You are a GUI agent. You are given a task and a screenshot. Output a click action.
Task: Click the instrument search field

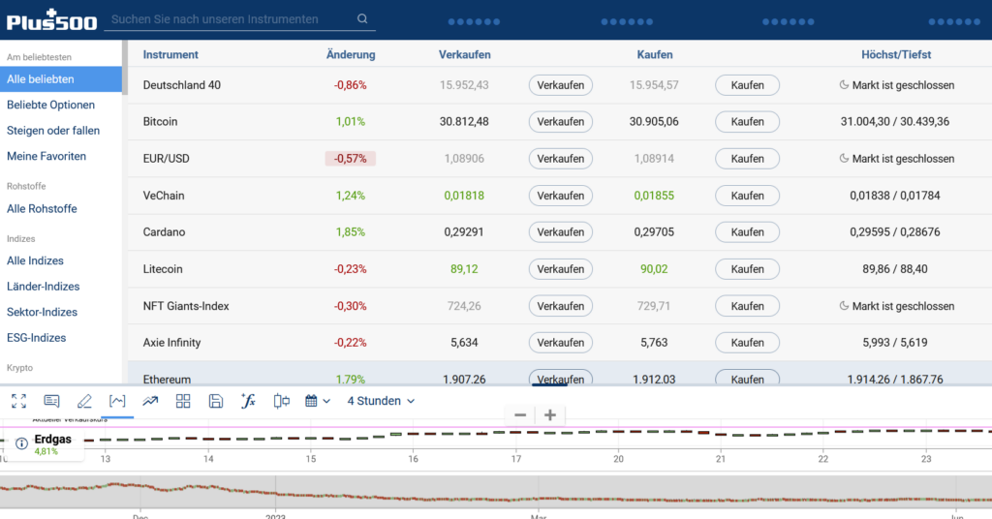[232, 18]
